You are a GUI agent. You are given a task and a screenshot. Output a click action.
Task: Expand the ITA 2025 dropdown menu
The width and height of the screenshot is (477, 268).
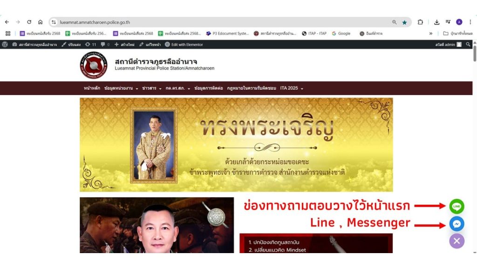(x=292, y=88)
